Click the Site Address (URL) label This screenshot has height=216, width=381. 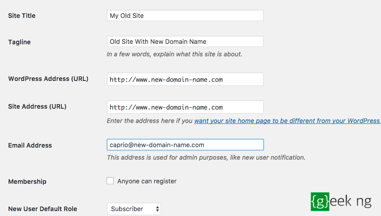click(x=37, y=106)
